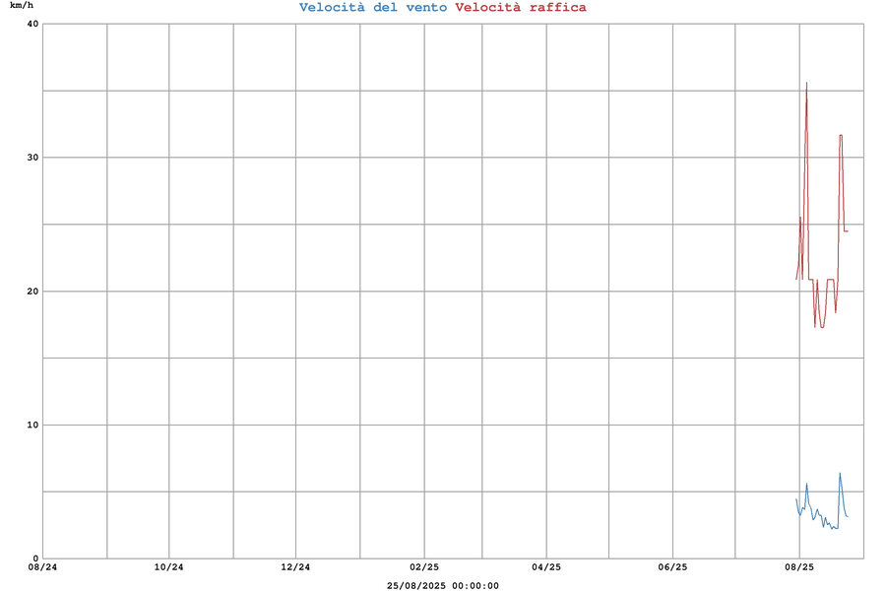Click the x-axis label 04/25
Image resolution: width=886 pixels, height=591 pixels.
coord(546,567)
